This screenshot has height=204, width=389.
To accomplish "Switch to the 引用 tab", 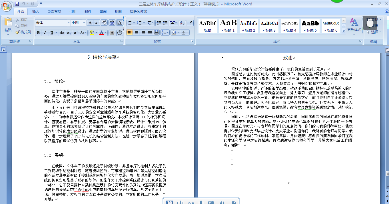I will tap(73, 12).
